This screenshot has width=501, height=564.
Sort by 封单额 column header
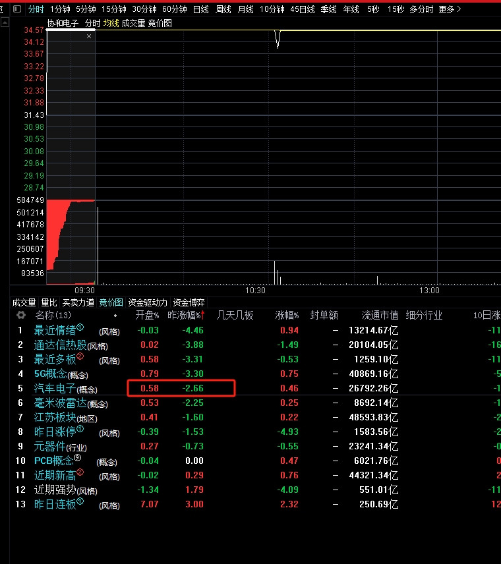coord(324,316)
